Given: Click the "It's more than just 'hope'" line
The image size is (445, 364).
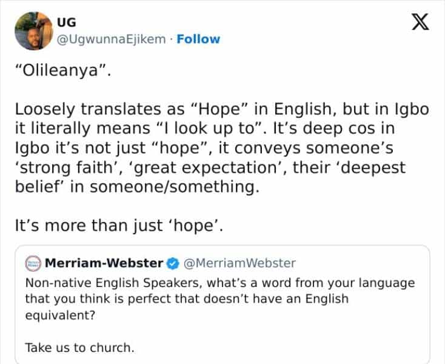Looking at the screenshot, I should (x=119, y=227).
